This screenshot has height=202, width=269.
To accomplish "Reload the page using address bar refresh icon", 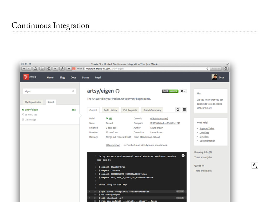I will coord(208,69).
